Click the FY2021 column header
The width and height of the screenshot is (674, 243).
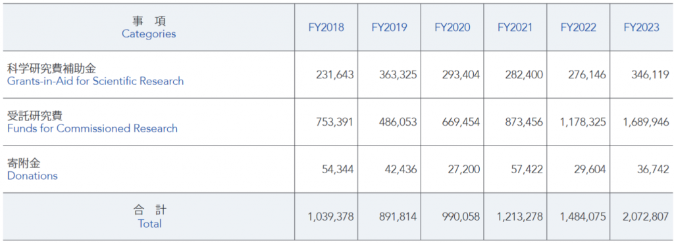tap(515, 28)
